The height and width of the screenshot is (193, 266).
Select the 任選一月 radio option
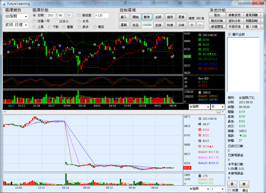(x=34, y=21)
